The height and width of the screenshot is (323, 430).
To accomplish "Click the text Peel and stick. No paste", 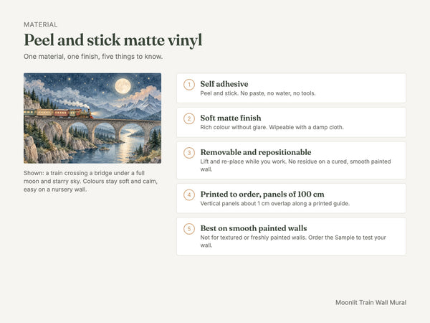I will pos(258,93).
